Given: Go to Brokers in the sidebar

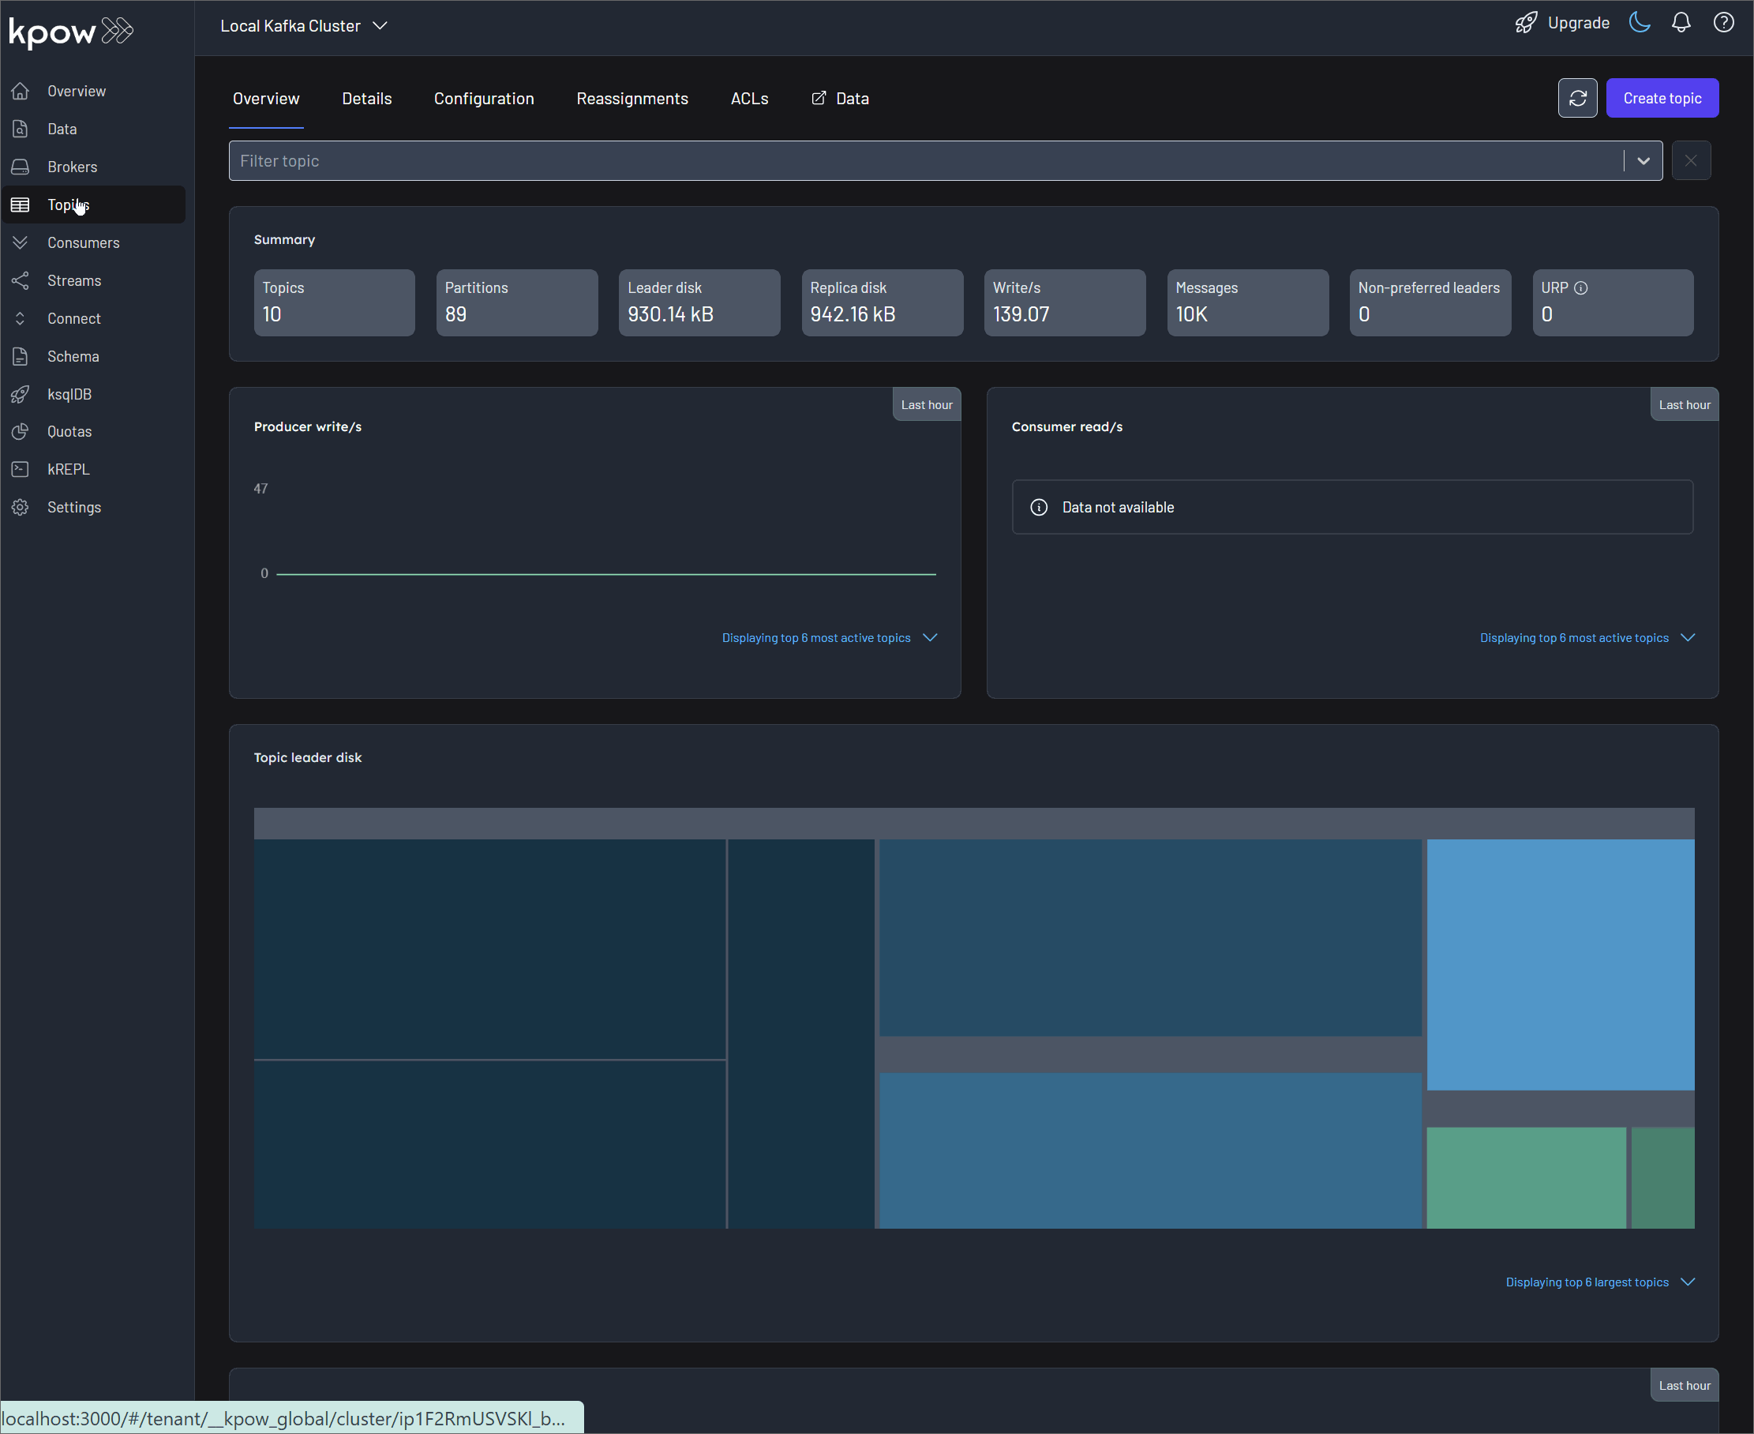Looking at the screenshot, I should (x=73, y=167).
